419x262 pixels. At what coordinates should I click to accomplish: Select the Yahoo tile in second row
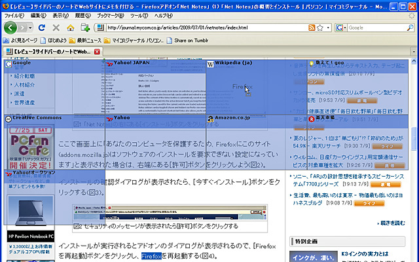(155, 142)
